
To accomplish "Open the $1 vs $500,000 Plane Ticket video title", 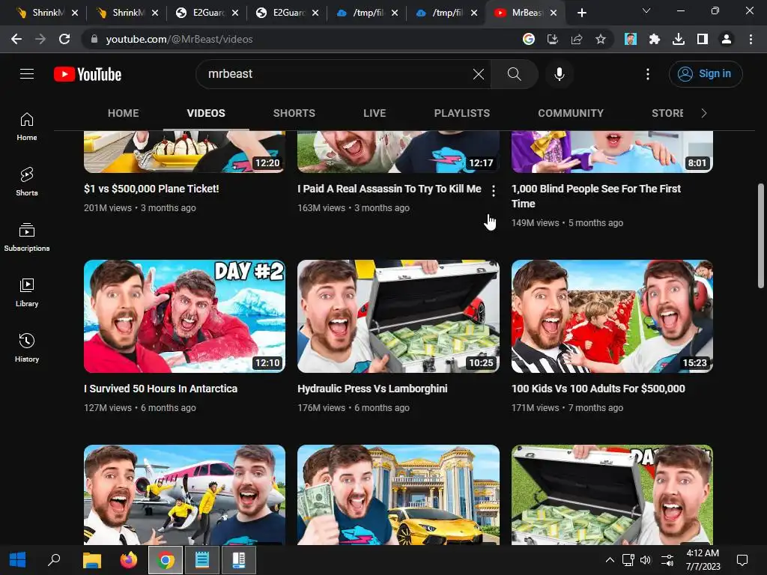I will tap(151, 189).
